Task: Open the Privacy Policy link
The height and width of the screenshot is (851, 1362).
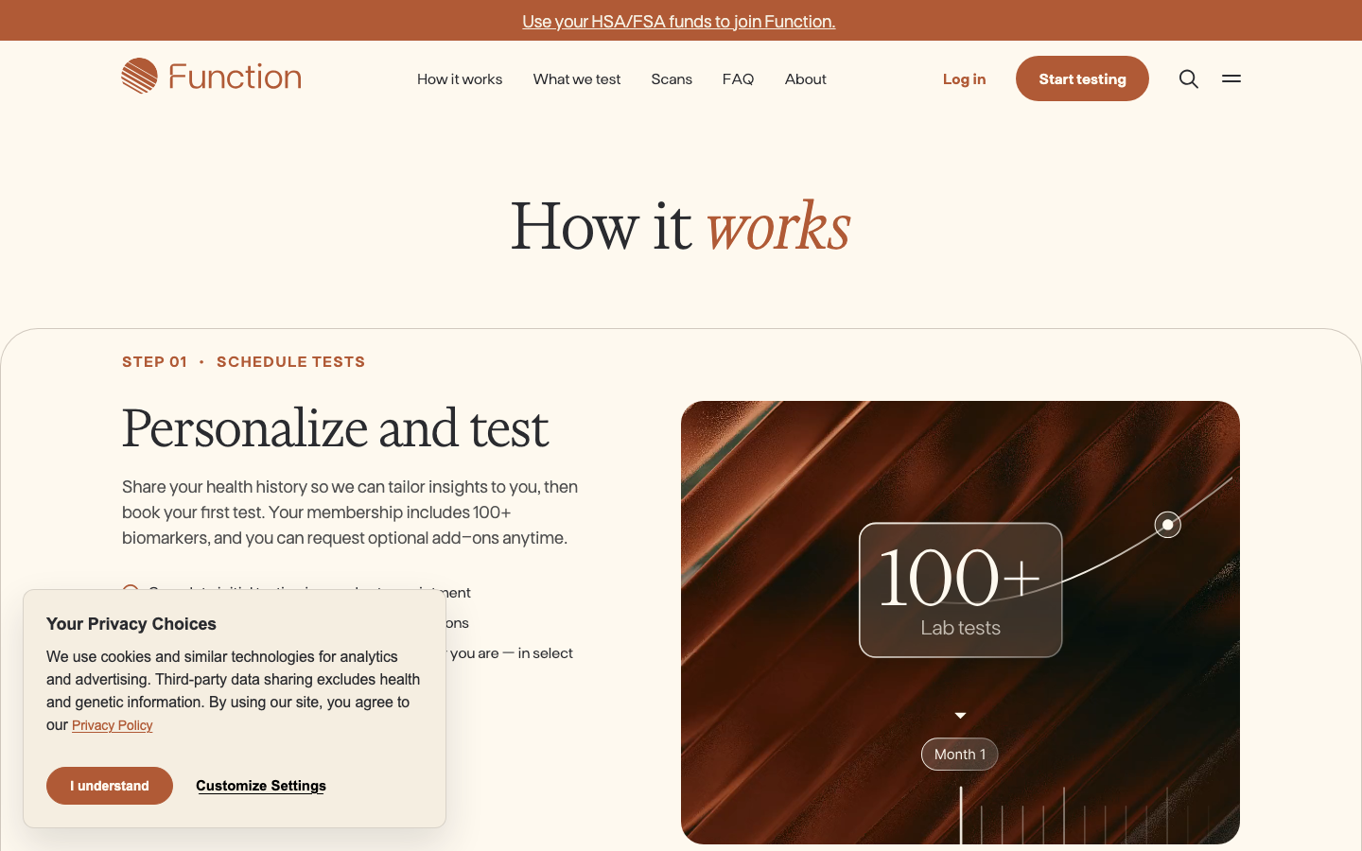Action: [x=113, y=725]
